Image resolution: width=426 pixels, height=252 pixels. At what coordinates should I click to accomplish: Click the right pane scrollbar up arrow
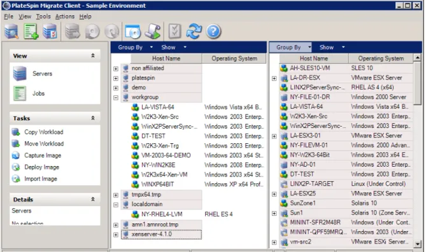coord(417,57)
